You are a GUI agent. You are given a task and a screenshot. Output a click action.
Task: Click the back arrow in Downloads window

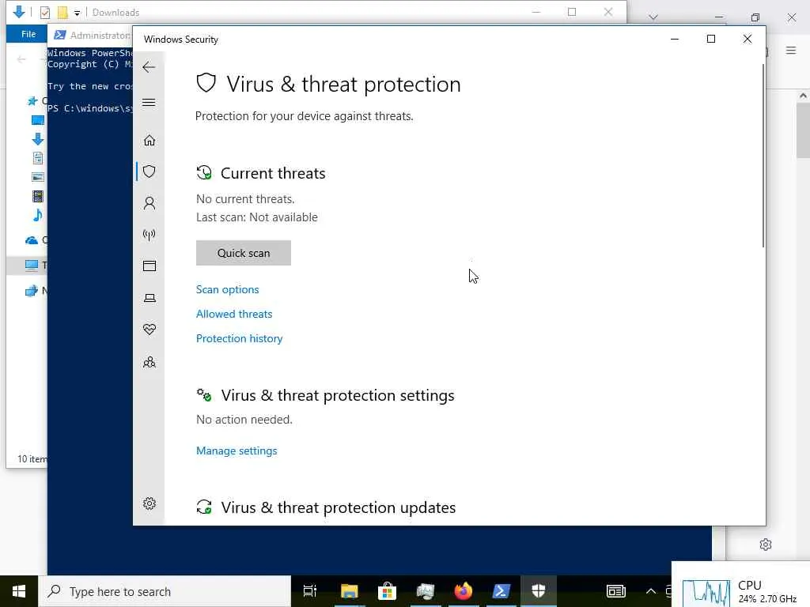pyautogui.click(x=21, y=59)
